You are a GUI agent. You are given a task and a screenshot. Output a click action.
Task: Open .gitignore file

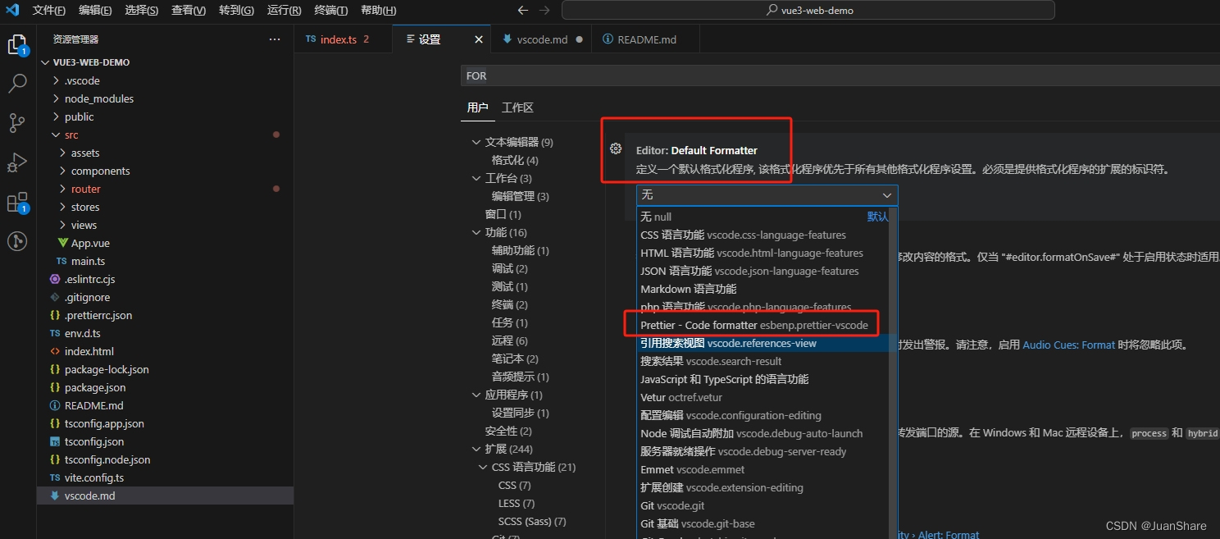pyautogui.click(x=87, y=297)
